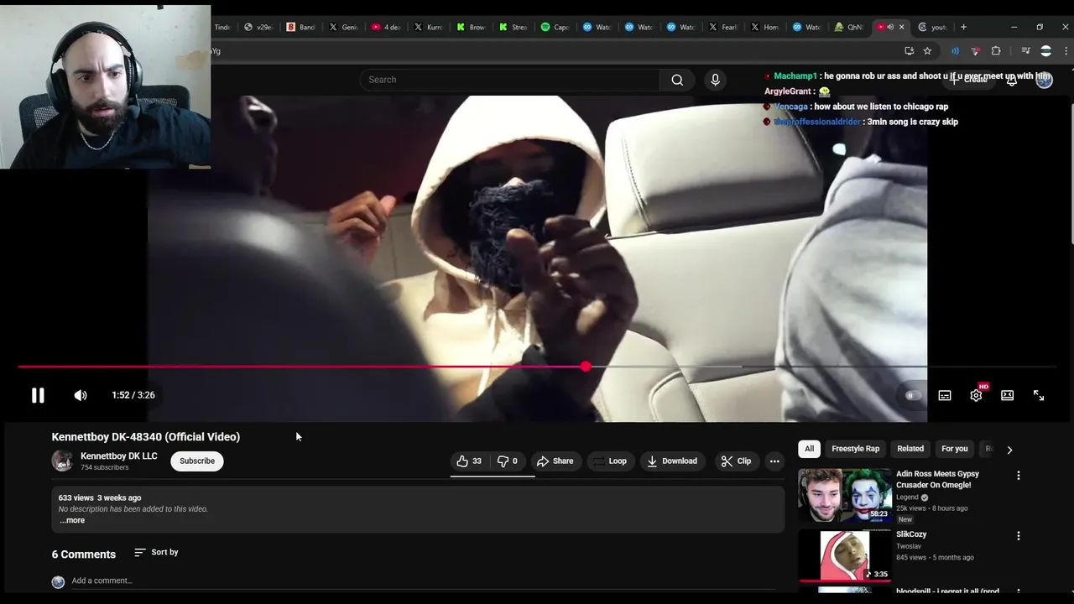
Task: Select the Related chip
Action: [910, 449]
